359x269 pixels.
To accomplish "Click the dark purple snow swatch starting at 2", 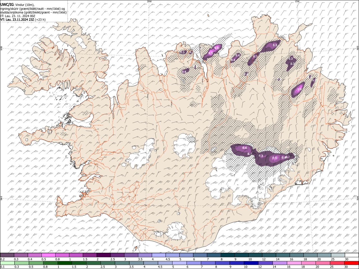I will (x=103, y=255).
